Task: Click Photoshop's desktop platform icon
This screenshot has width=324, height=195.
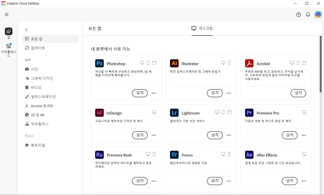Action: tap(142, 63)
